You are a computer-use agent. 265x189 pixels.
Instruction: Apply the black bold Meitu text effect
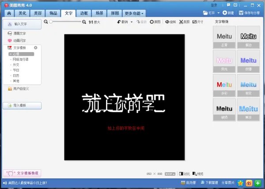coord(224,110)
